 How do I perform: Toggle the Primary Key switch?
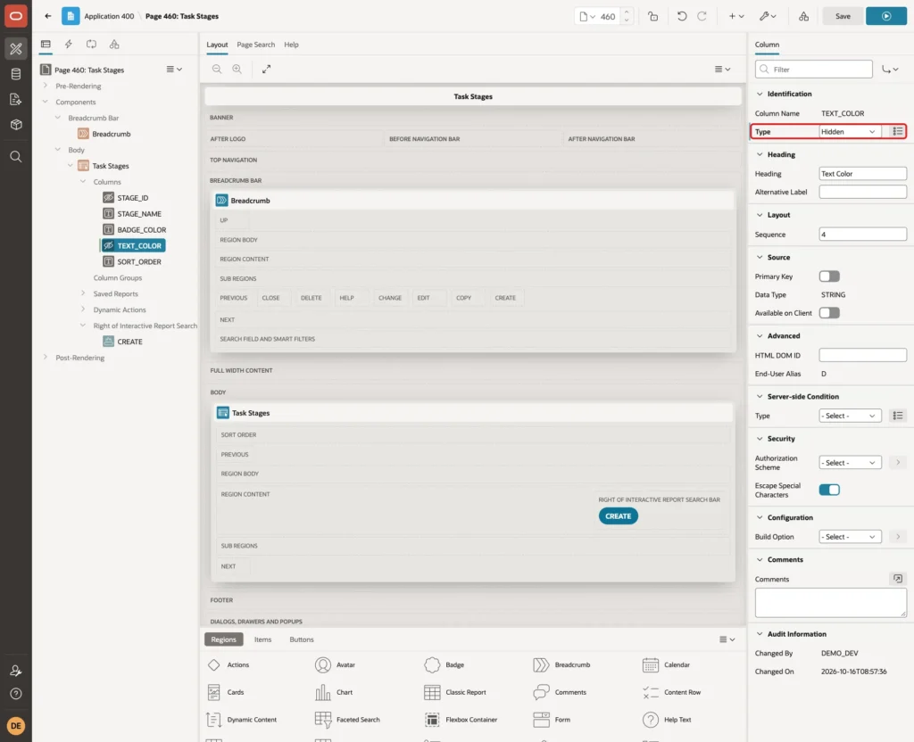point(829,276)
